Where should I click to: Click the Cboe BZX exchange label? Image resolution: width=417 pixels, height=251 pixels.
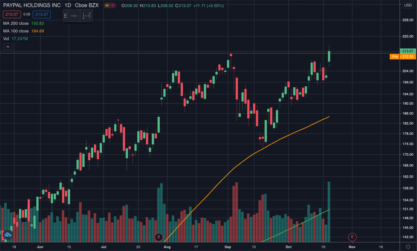[x=86, y=5]
